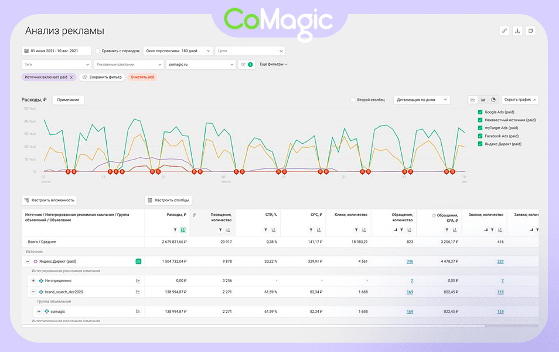
Task: Switch chart to bar graph view
Action: 483,100
